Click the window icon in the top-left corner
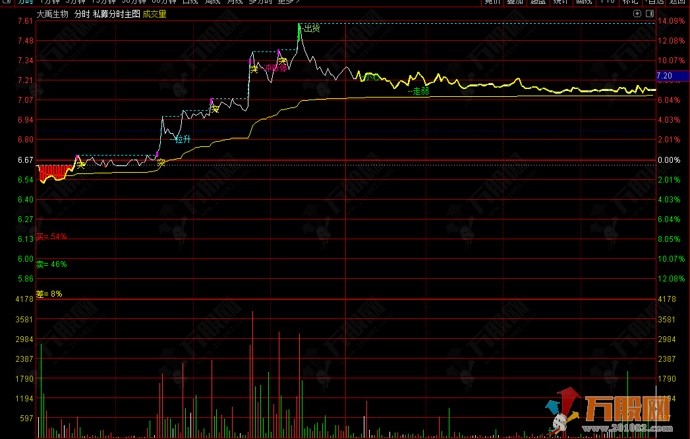The image size is (690, 439). [x=5, y=2]
